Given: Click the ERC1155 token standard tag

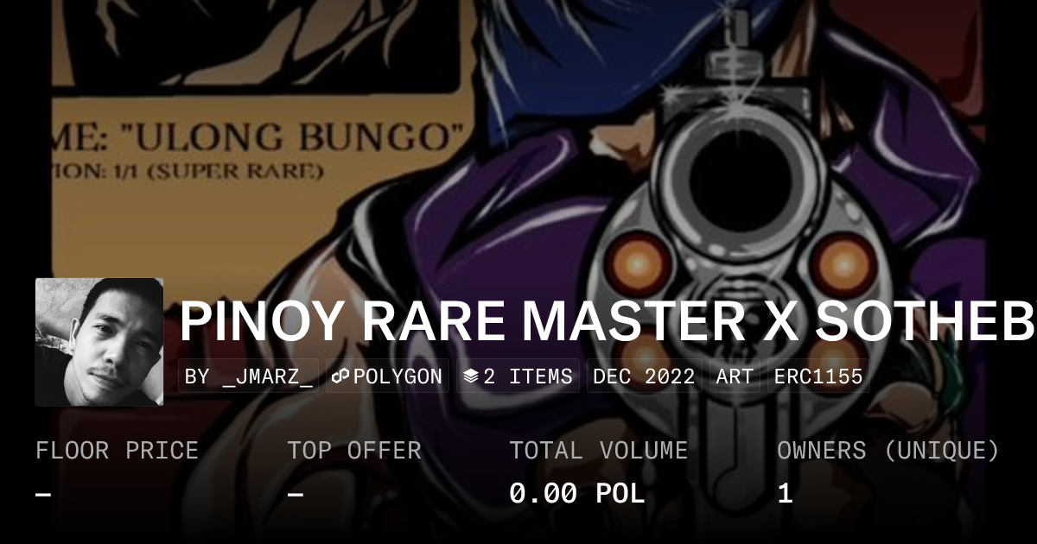Looking at the screenshot, I should [818, 376].
